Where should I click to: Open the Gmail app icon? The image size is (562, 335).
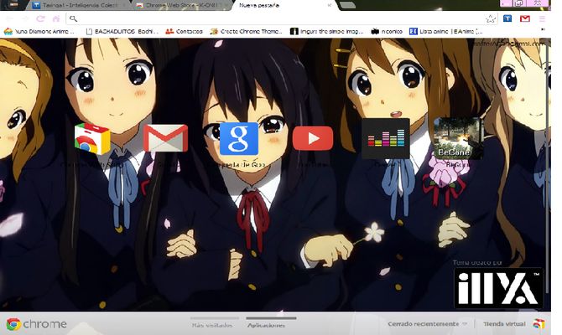[x=165, y=138]
